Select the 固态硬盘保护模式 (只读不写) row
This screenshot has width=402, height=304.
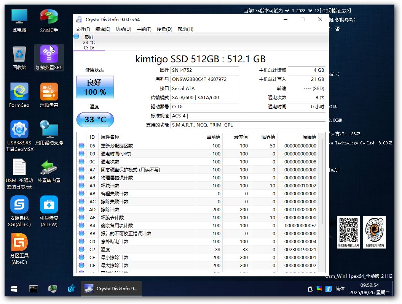198,169
